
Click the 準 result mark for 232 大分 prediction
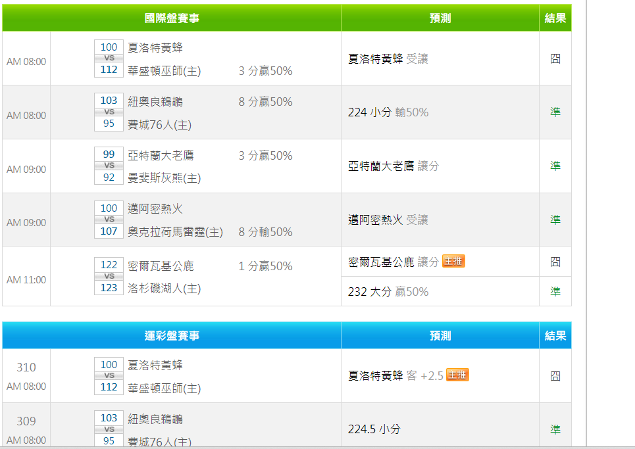click(x=555, y=291)
